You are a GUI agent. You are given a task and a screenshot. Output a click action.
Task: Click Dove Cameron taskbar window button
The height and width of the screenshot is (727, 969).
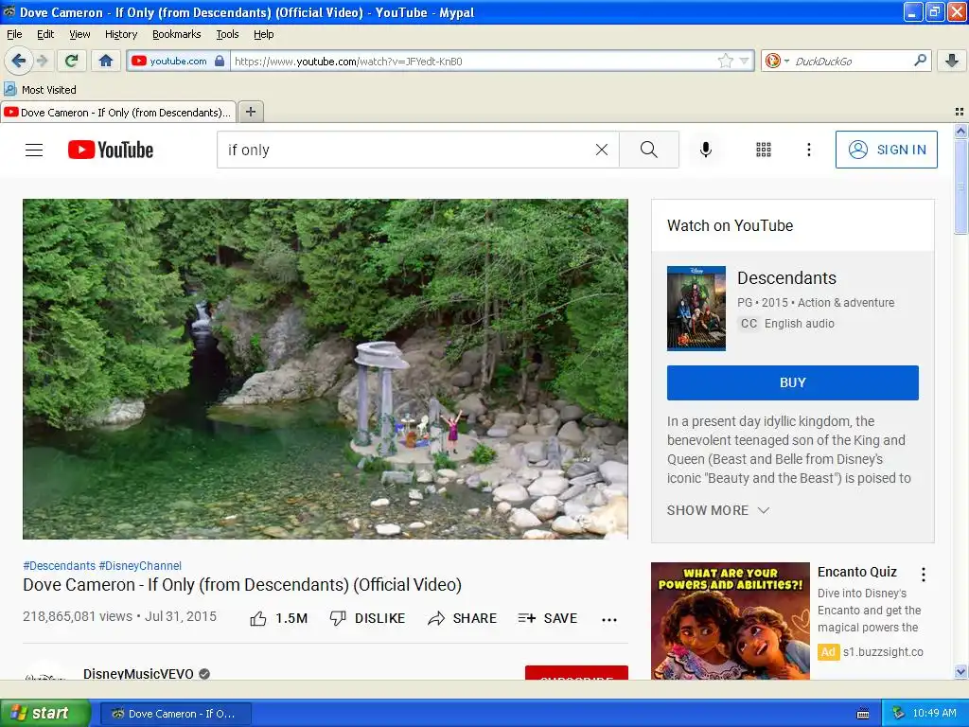click(x=175, y=714)
